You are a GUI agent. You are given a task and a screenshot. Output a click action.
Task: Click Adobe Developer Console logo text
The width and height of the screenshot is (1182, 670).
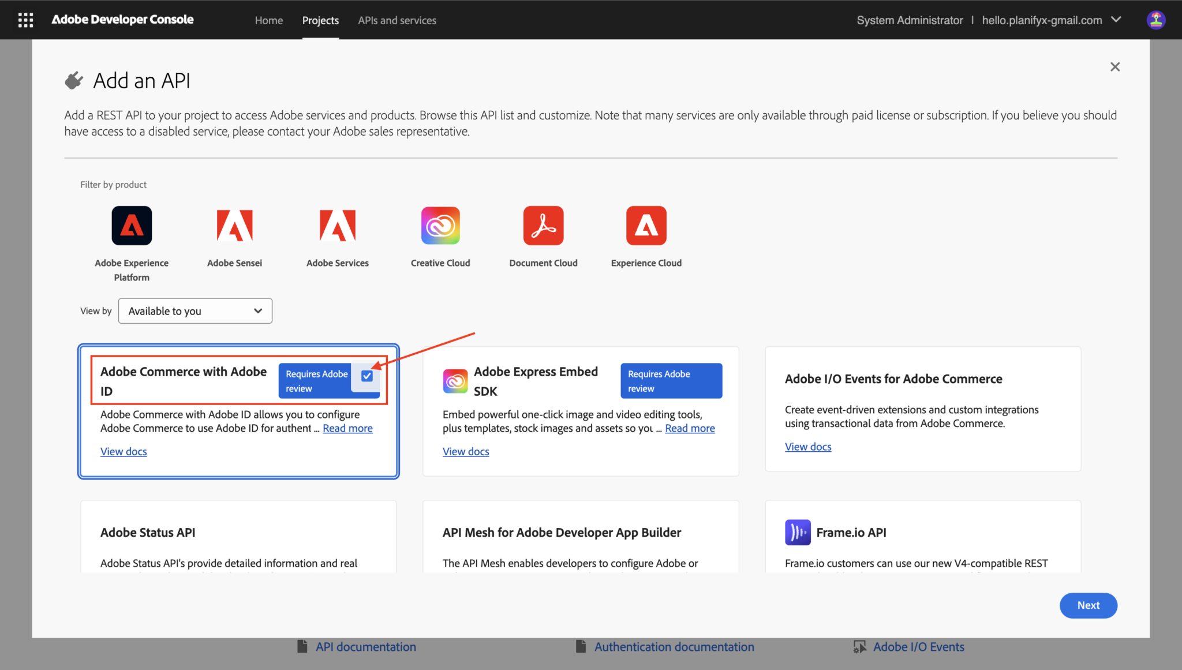pos(122,20)
